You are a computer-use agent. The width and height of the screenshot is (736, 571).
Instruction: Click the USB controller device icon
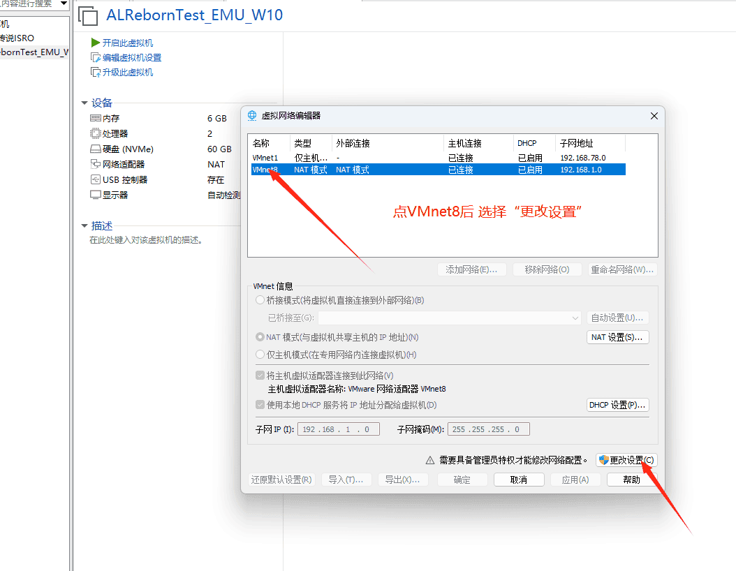(96, 180)
